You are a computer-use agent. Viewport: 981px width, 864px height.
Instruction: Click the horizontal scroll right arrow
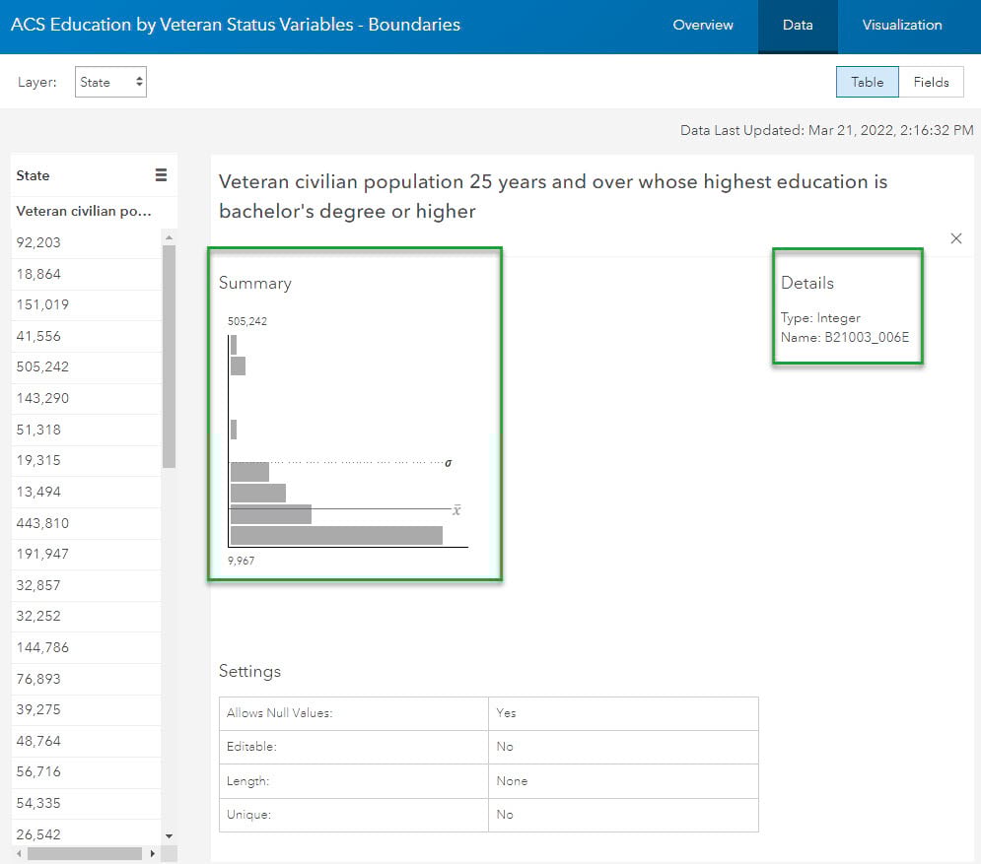point(152,853)
